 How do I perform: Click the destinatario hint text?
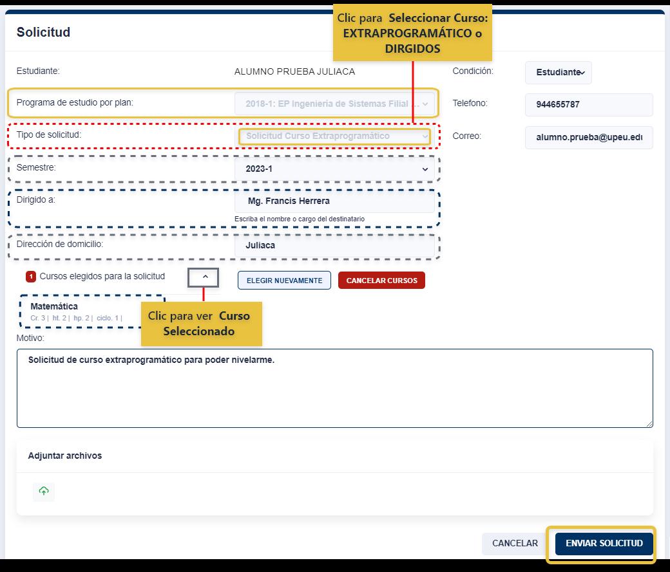[x=300, y=219]
